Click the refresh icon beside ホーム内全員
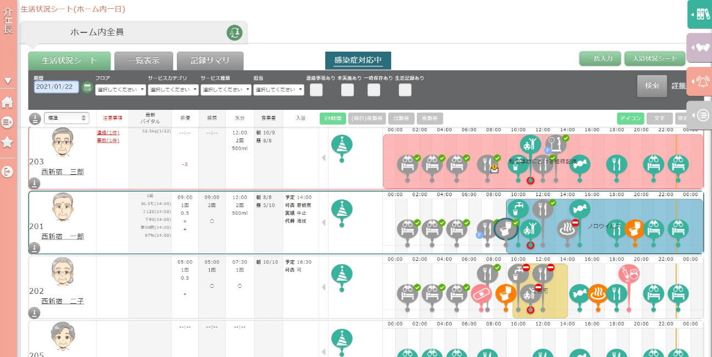The height and width of the screenshot is (357, 712). [x=235, y=33]
